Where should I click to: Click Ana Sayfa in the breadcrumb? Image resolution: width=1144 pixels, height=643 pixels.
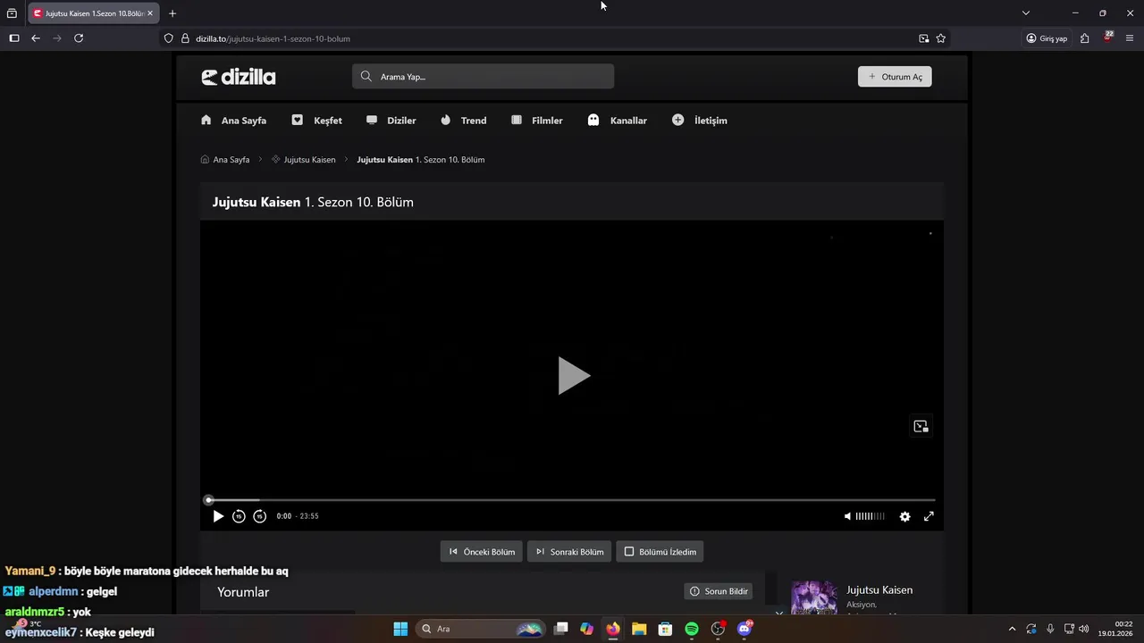[225, 160]
